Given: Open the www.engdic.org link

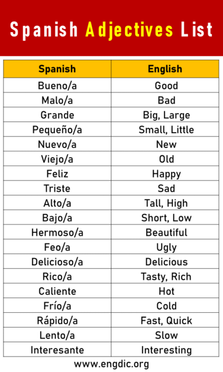Looking at the screenshot, I should pyautogui.click(x=111, y=364).
